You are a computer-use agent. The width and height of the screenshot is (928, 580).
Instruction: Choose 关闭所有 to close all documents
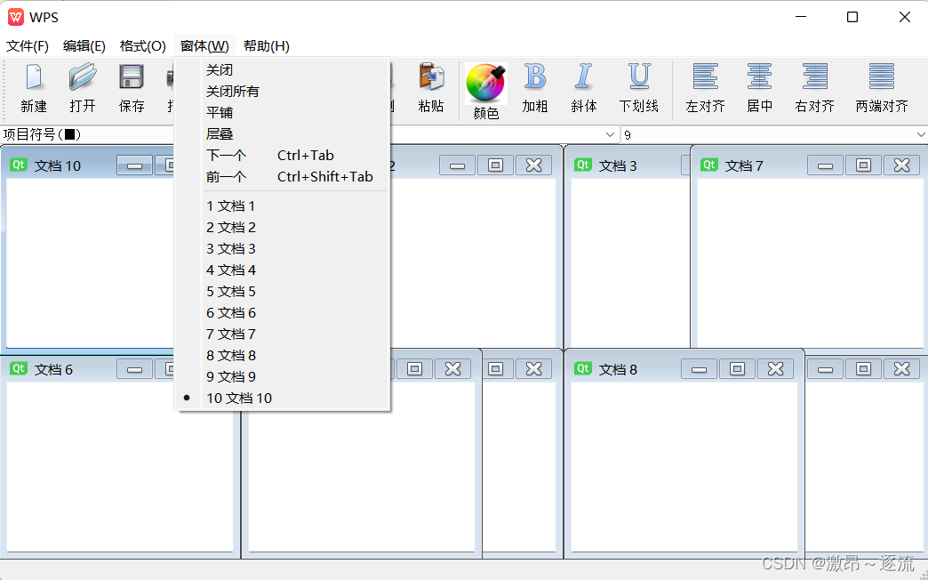(x=232, y=91)
